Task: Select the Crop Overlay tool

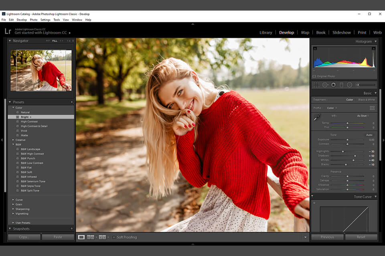Action: point(316,84)
